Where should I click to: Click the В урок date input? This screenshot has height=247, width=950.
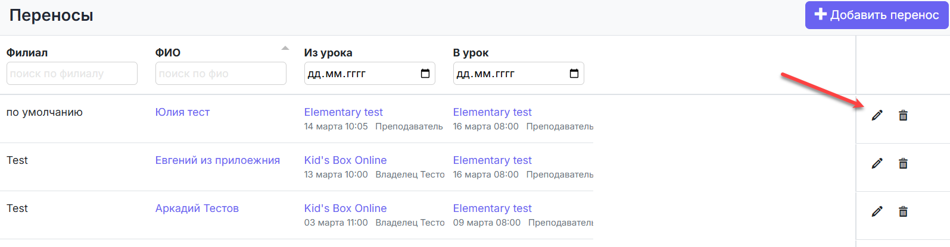point(519,74)
